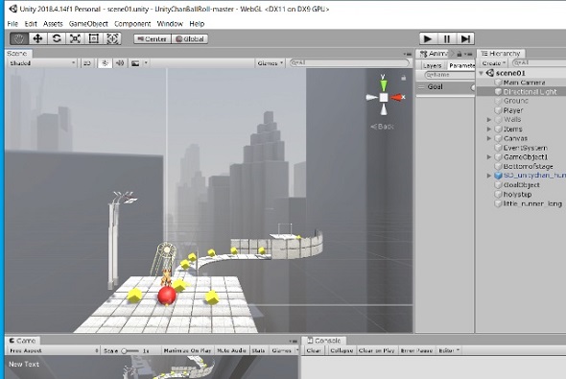This screenshot has width=566, height=379.
Task: Collapse the scene01 root in Hierarchy
Action: (x=482, y=73)
